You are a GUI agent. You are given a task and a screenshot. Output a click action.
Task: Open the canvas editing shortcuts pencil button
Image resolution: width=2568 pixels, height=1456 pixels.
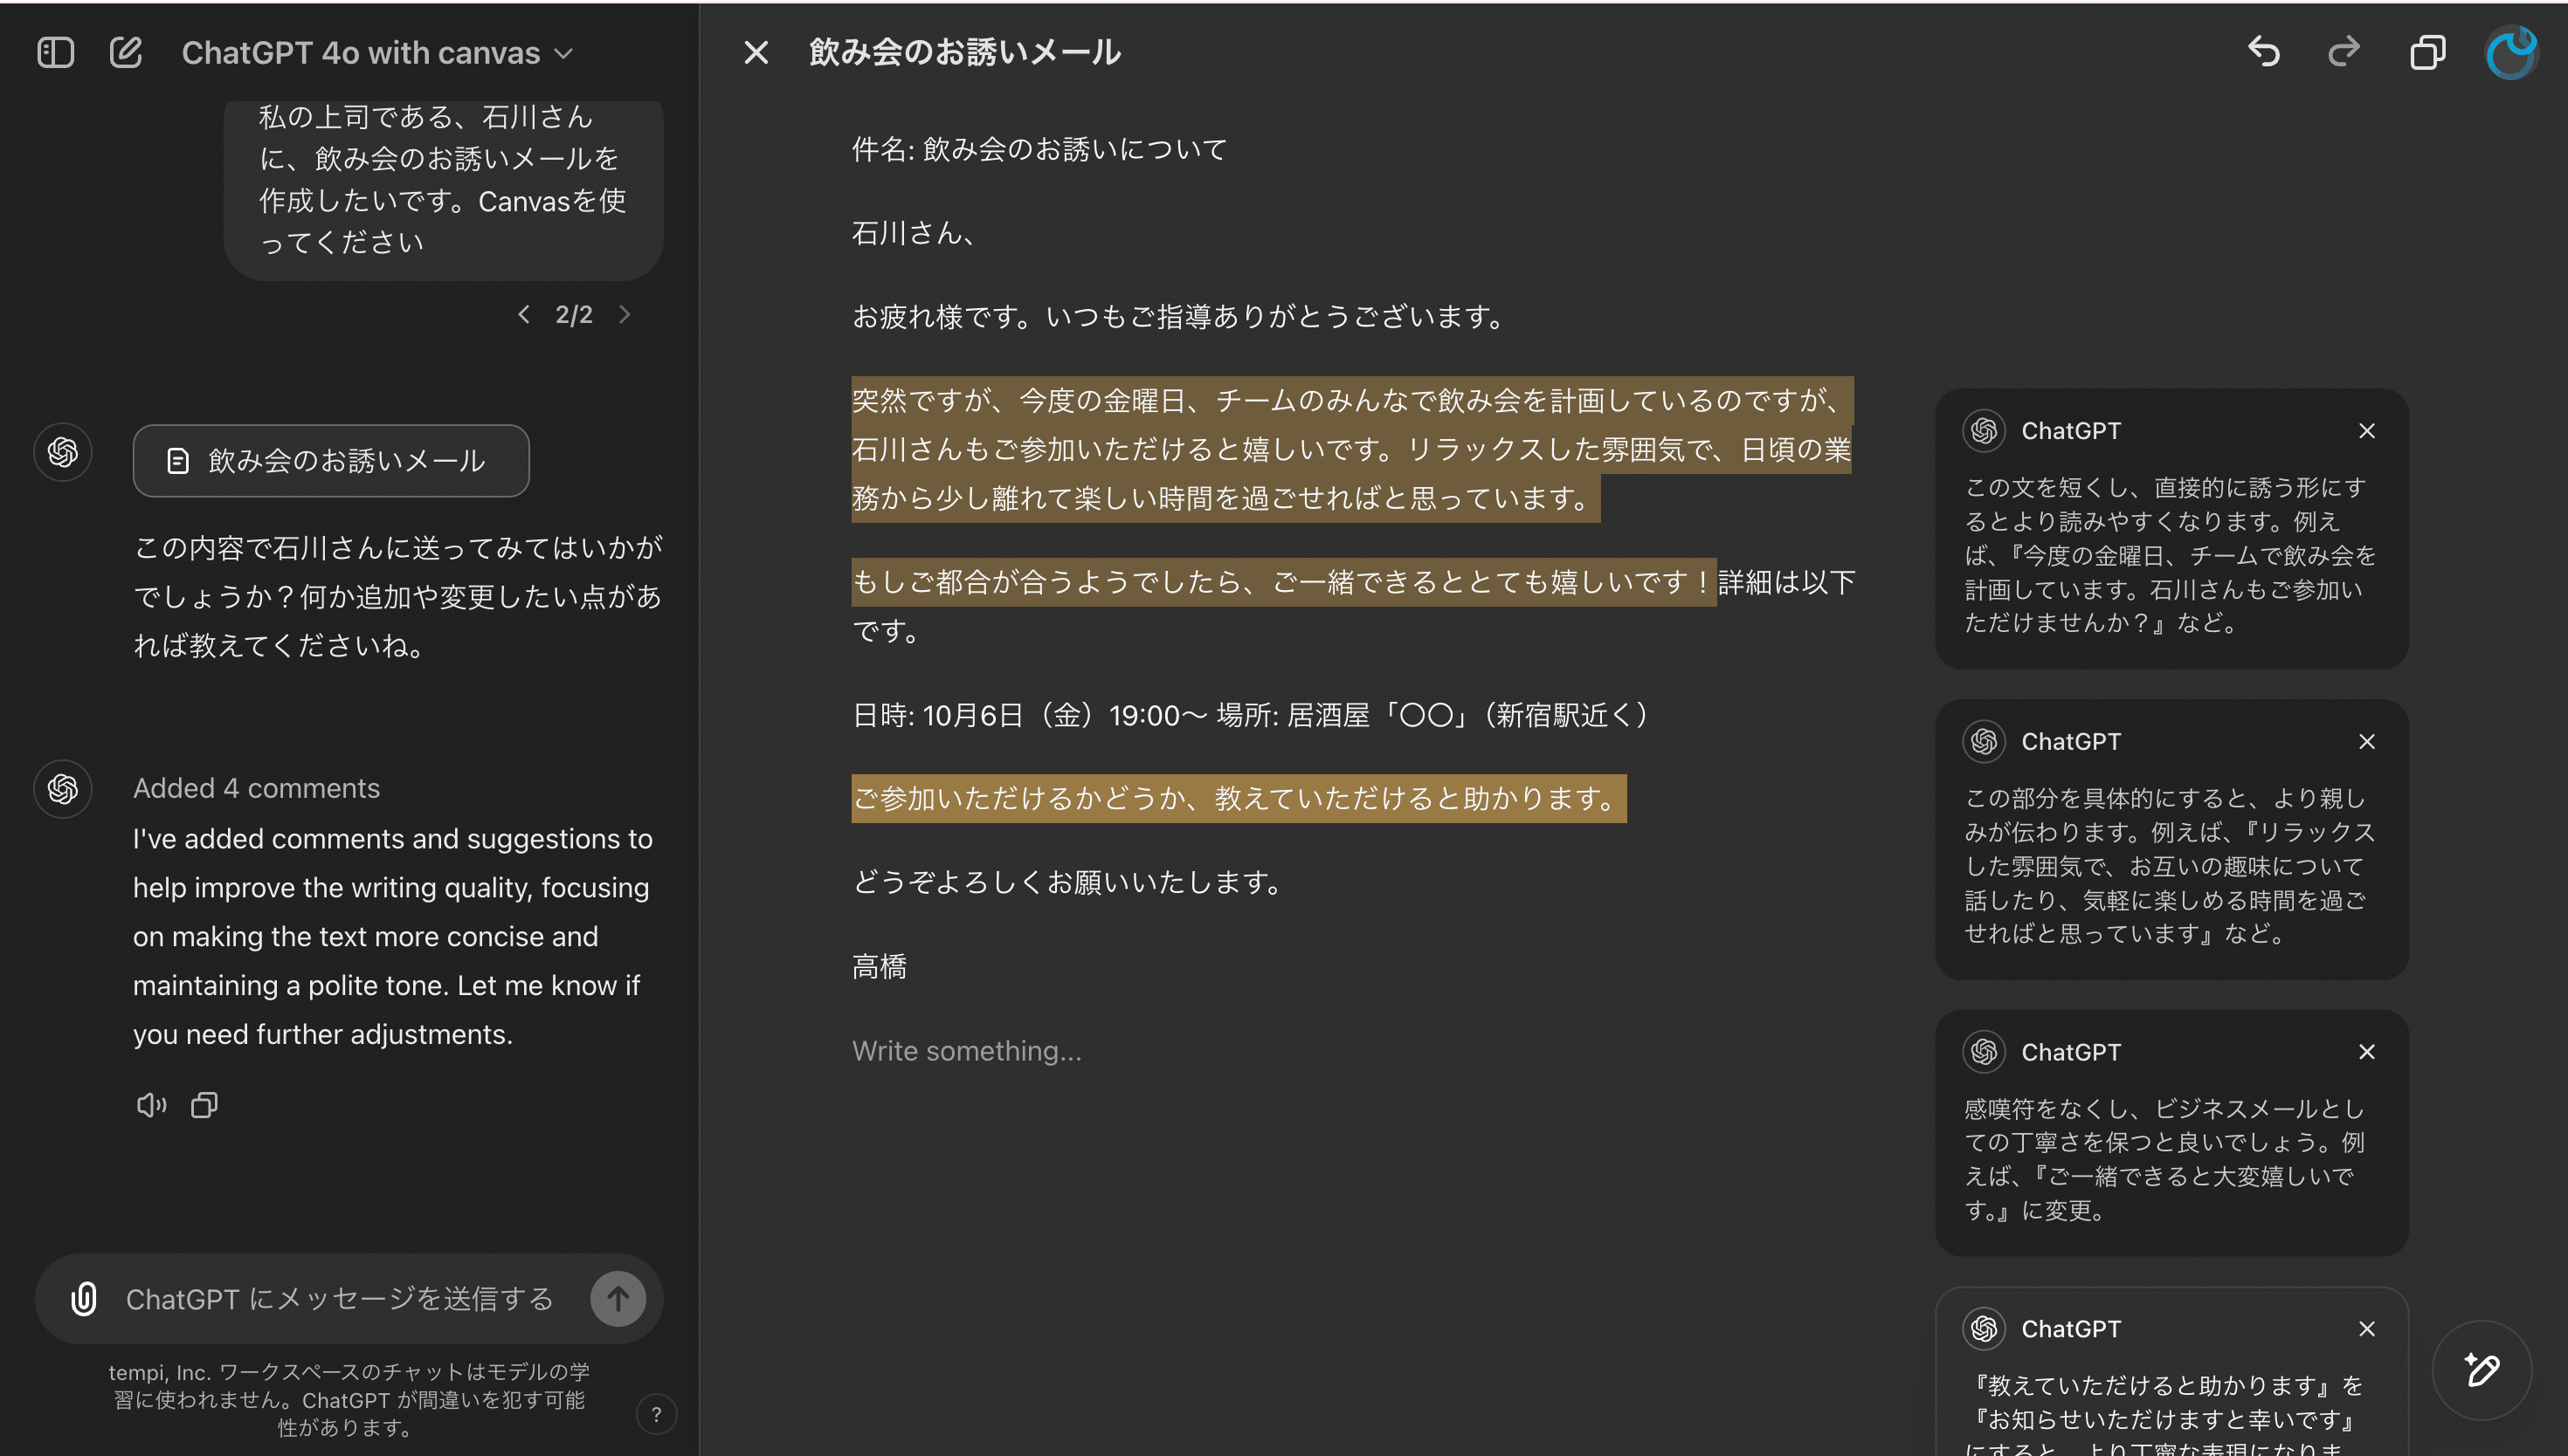coord(2482,1370)
